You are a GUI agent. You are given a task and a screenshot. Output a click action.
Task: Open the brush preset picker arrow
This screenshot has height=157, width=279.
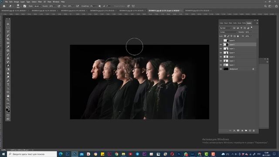point(21,6)
